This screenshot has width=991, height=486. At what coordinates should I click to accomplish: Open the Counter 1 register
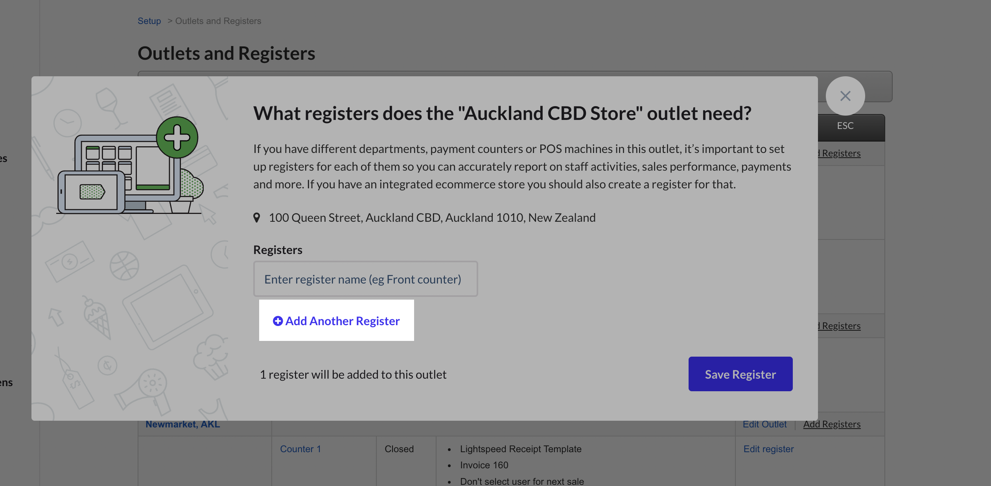(300, 449)
